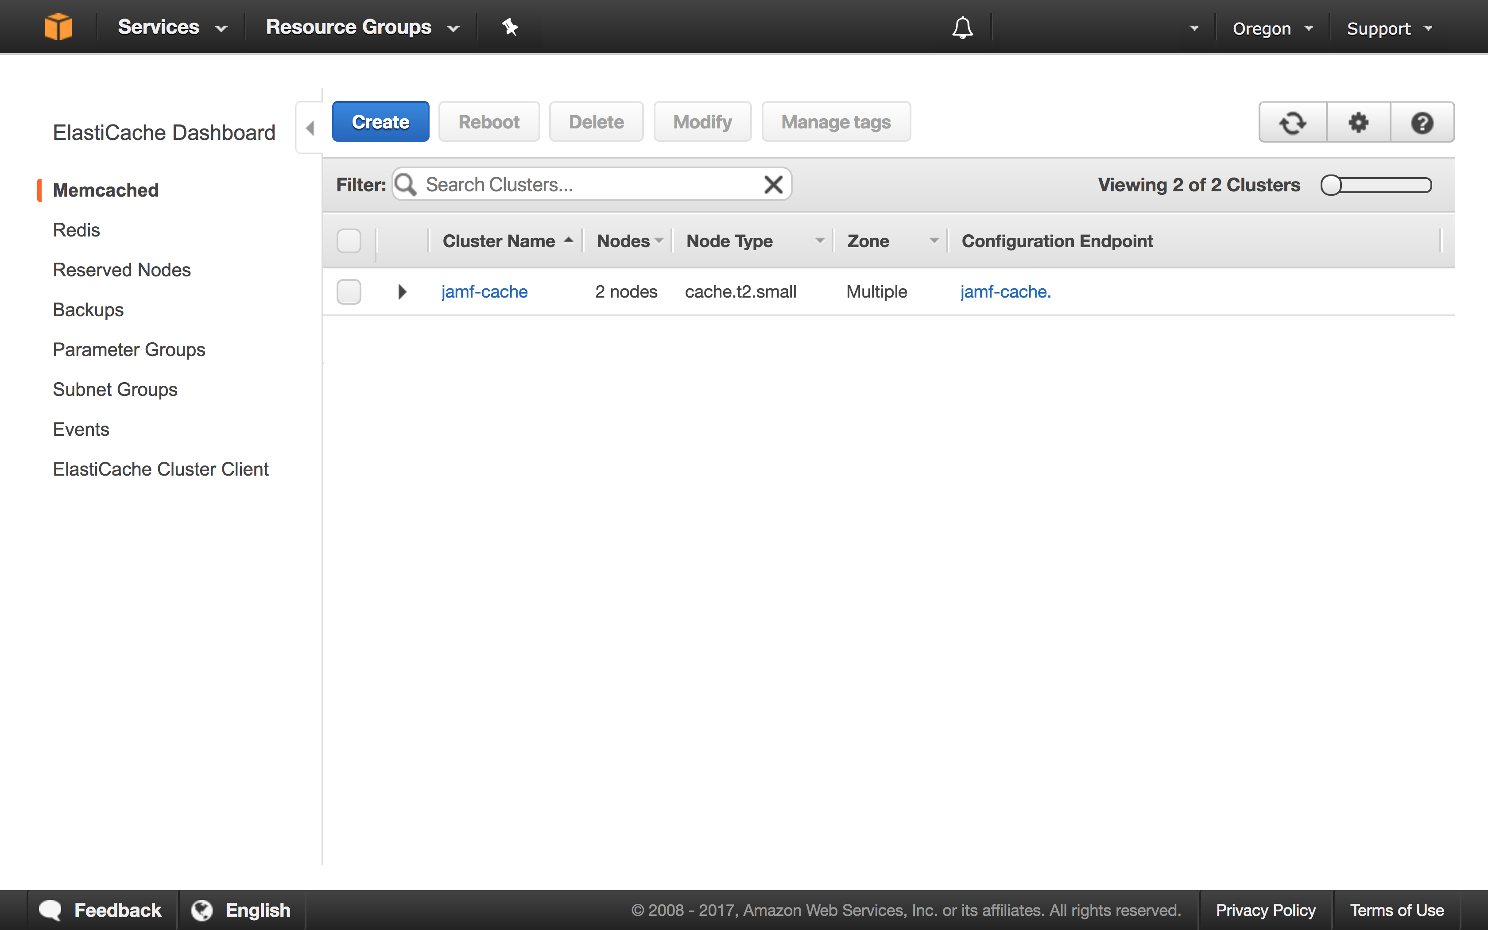Image resolution: width=1488 pixels, height=930 pixels.
Task: Adjust the cluster view slider
Action: pos(1376,185)
